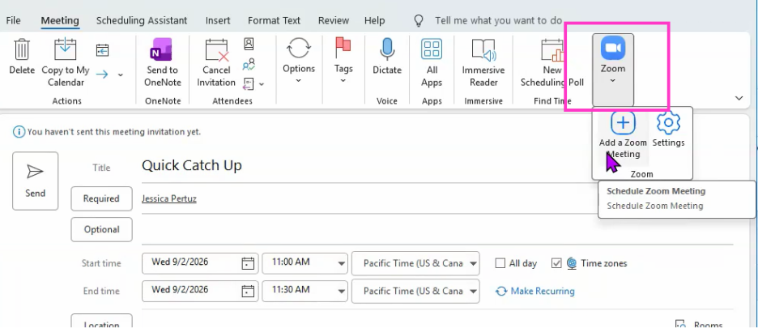Collapse the ribbon using the chevron
This screenshot has width=758, height=328.
pos(739,98)
